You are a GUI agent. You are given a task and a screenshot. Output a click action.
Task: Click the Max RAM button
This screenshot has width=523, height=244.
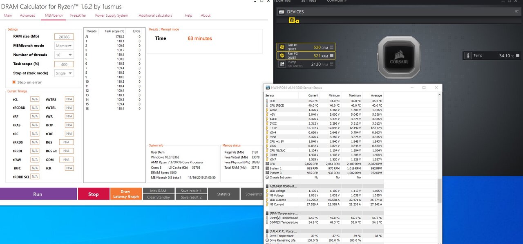tap(158, 191)
